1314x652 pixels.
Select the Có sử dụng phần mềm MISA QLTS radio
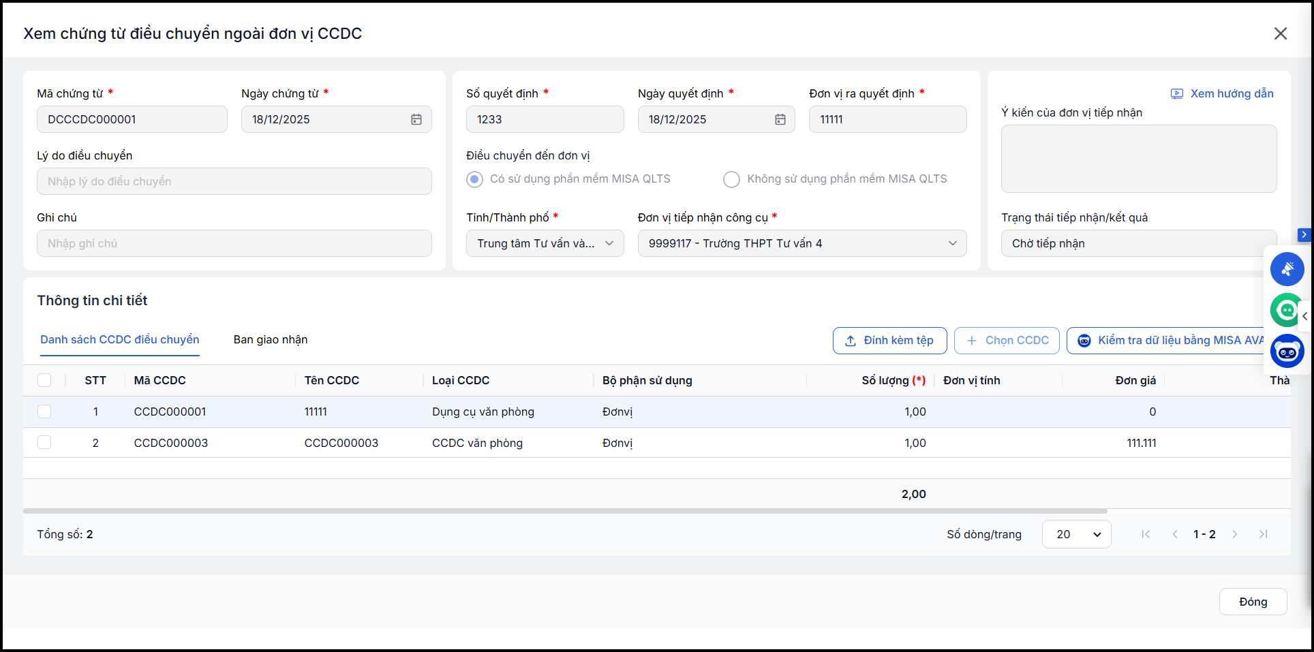(x=475, y=179)
